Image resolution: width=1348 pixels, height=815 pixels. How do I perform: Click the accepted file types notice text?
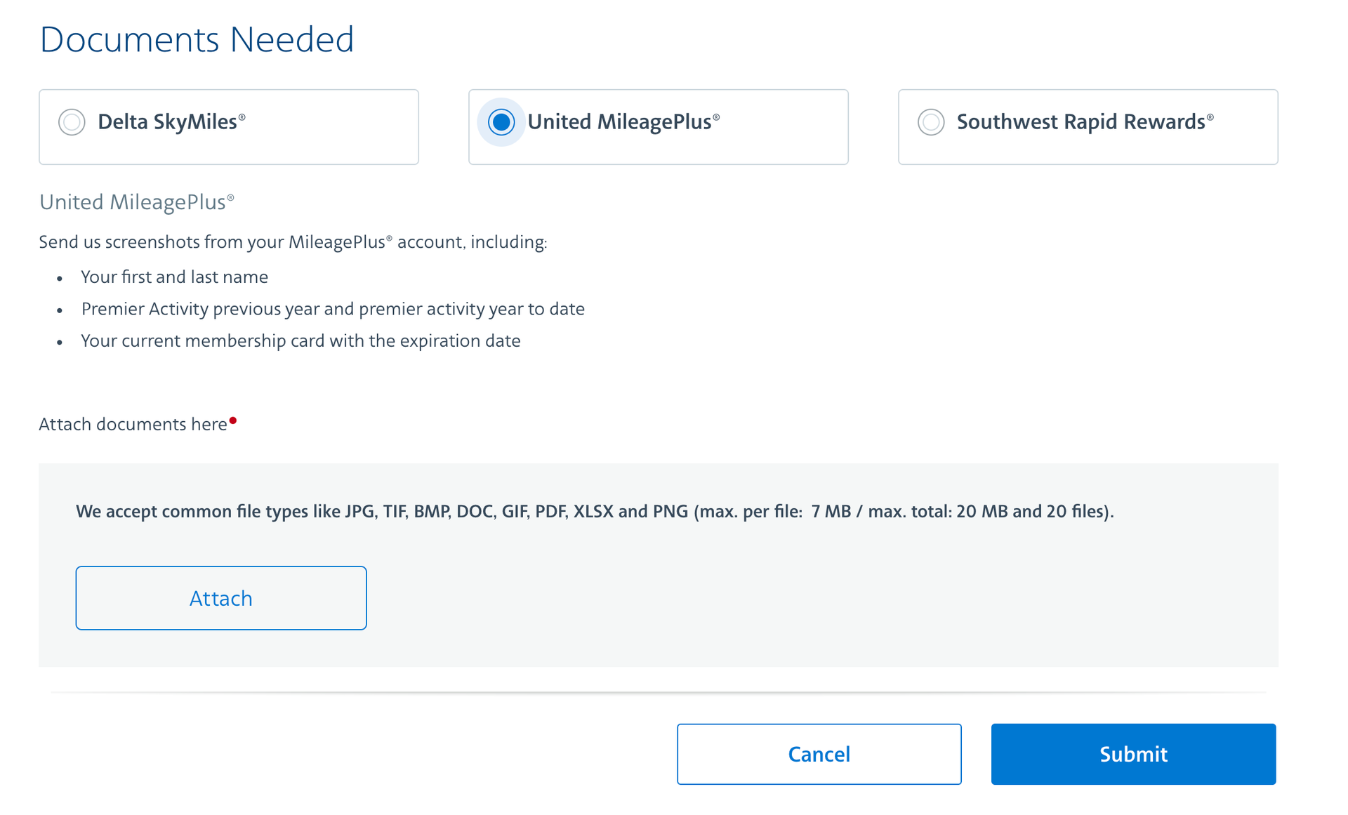point(594,512)
